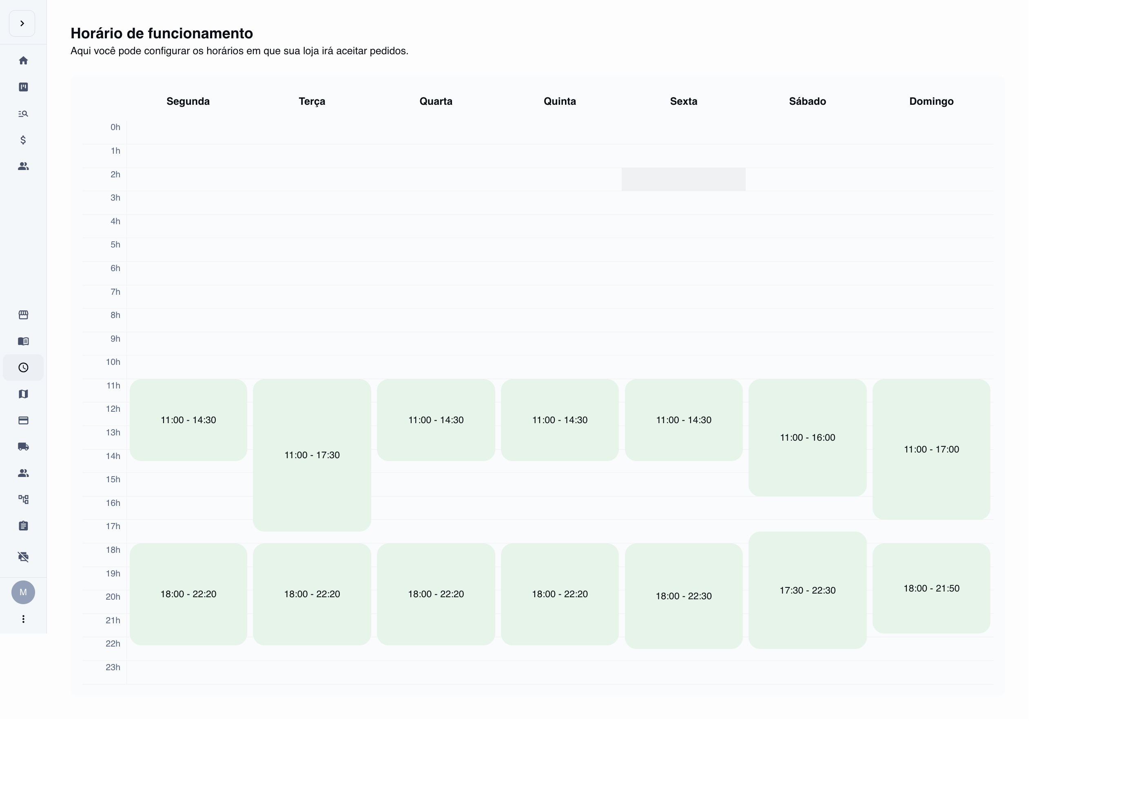Open the three-dot more options menu
The image size is (1143, 799).
pos(23,619)
